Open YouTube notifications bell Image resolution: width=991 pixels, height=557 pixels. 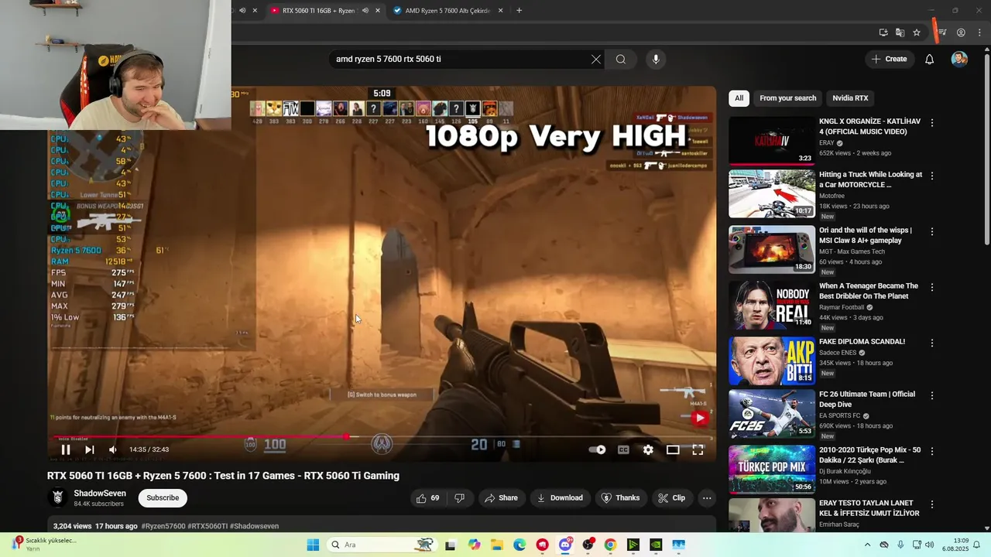point(930,60)
